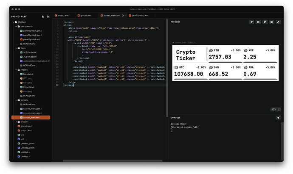This screenshot has width=293, height=174.
Task: Open ui.c in the file tree
Action: [22, 135]
